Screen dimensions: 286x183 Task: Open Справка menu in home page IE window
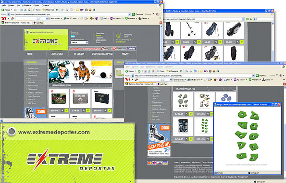[45, 5]
